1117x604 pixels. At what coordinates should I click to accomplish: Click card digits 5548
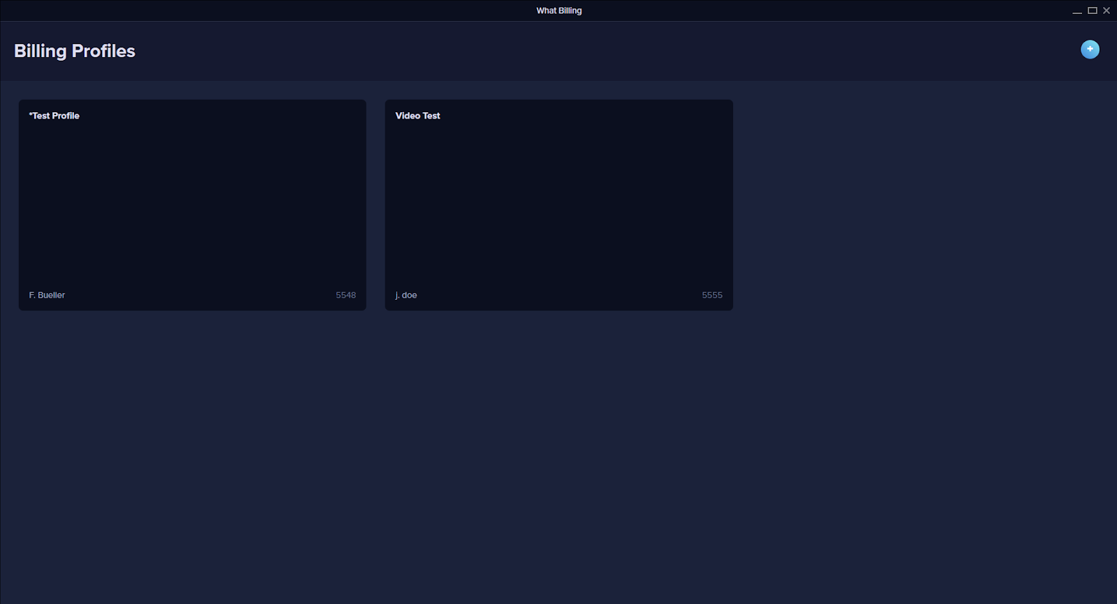pyautogui.click(x=346, y=295)
